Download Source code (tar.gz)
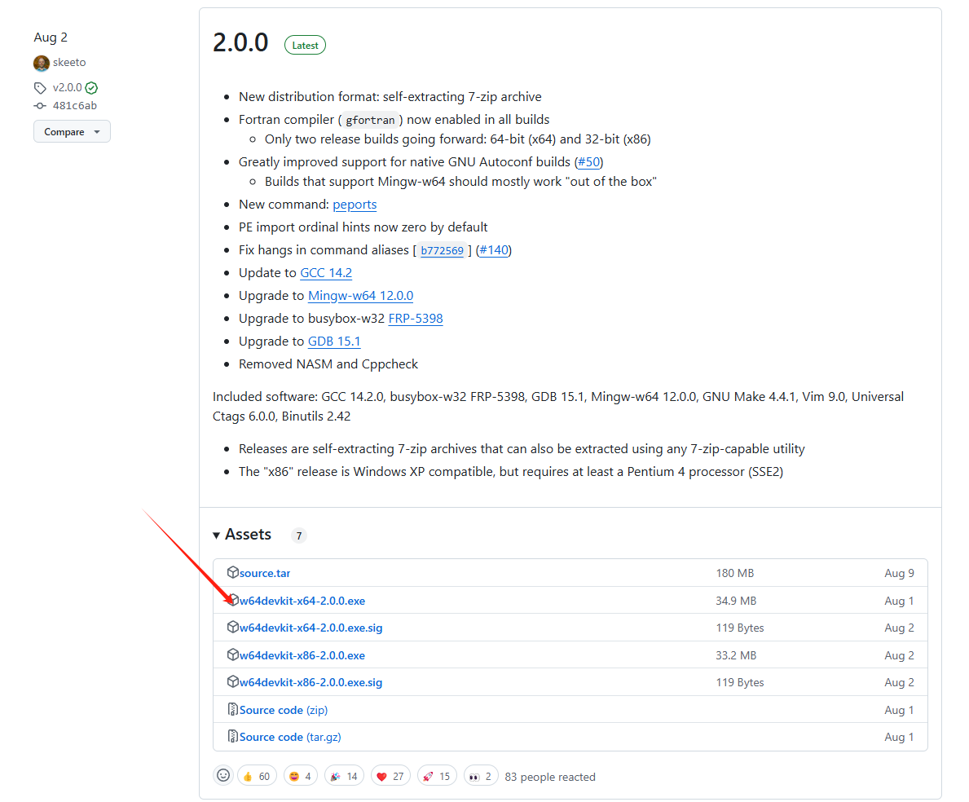969x802 pixels. pyautogui.click(x=290, y=737)
